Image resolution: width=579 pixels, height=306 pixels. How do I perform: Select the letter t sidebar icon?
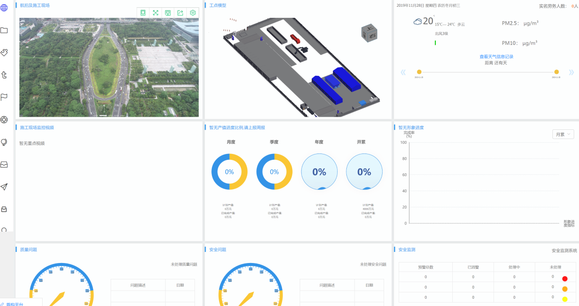(x=4, y=75)
